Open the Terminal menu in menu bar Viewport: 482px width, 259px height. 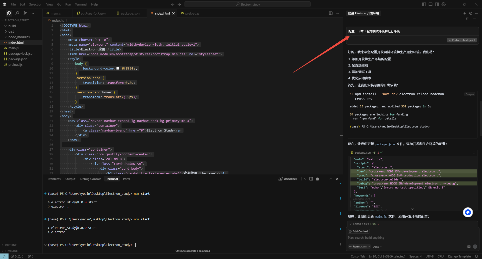[81, 4]
